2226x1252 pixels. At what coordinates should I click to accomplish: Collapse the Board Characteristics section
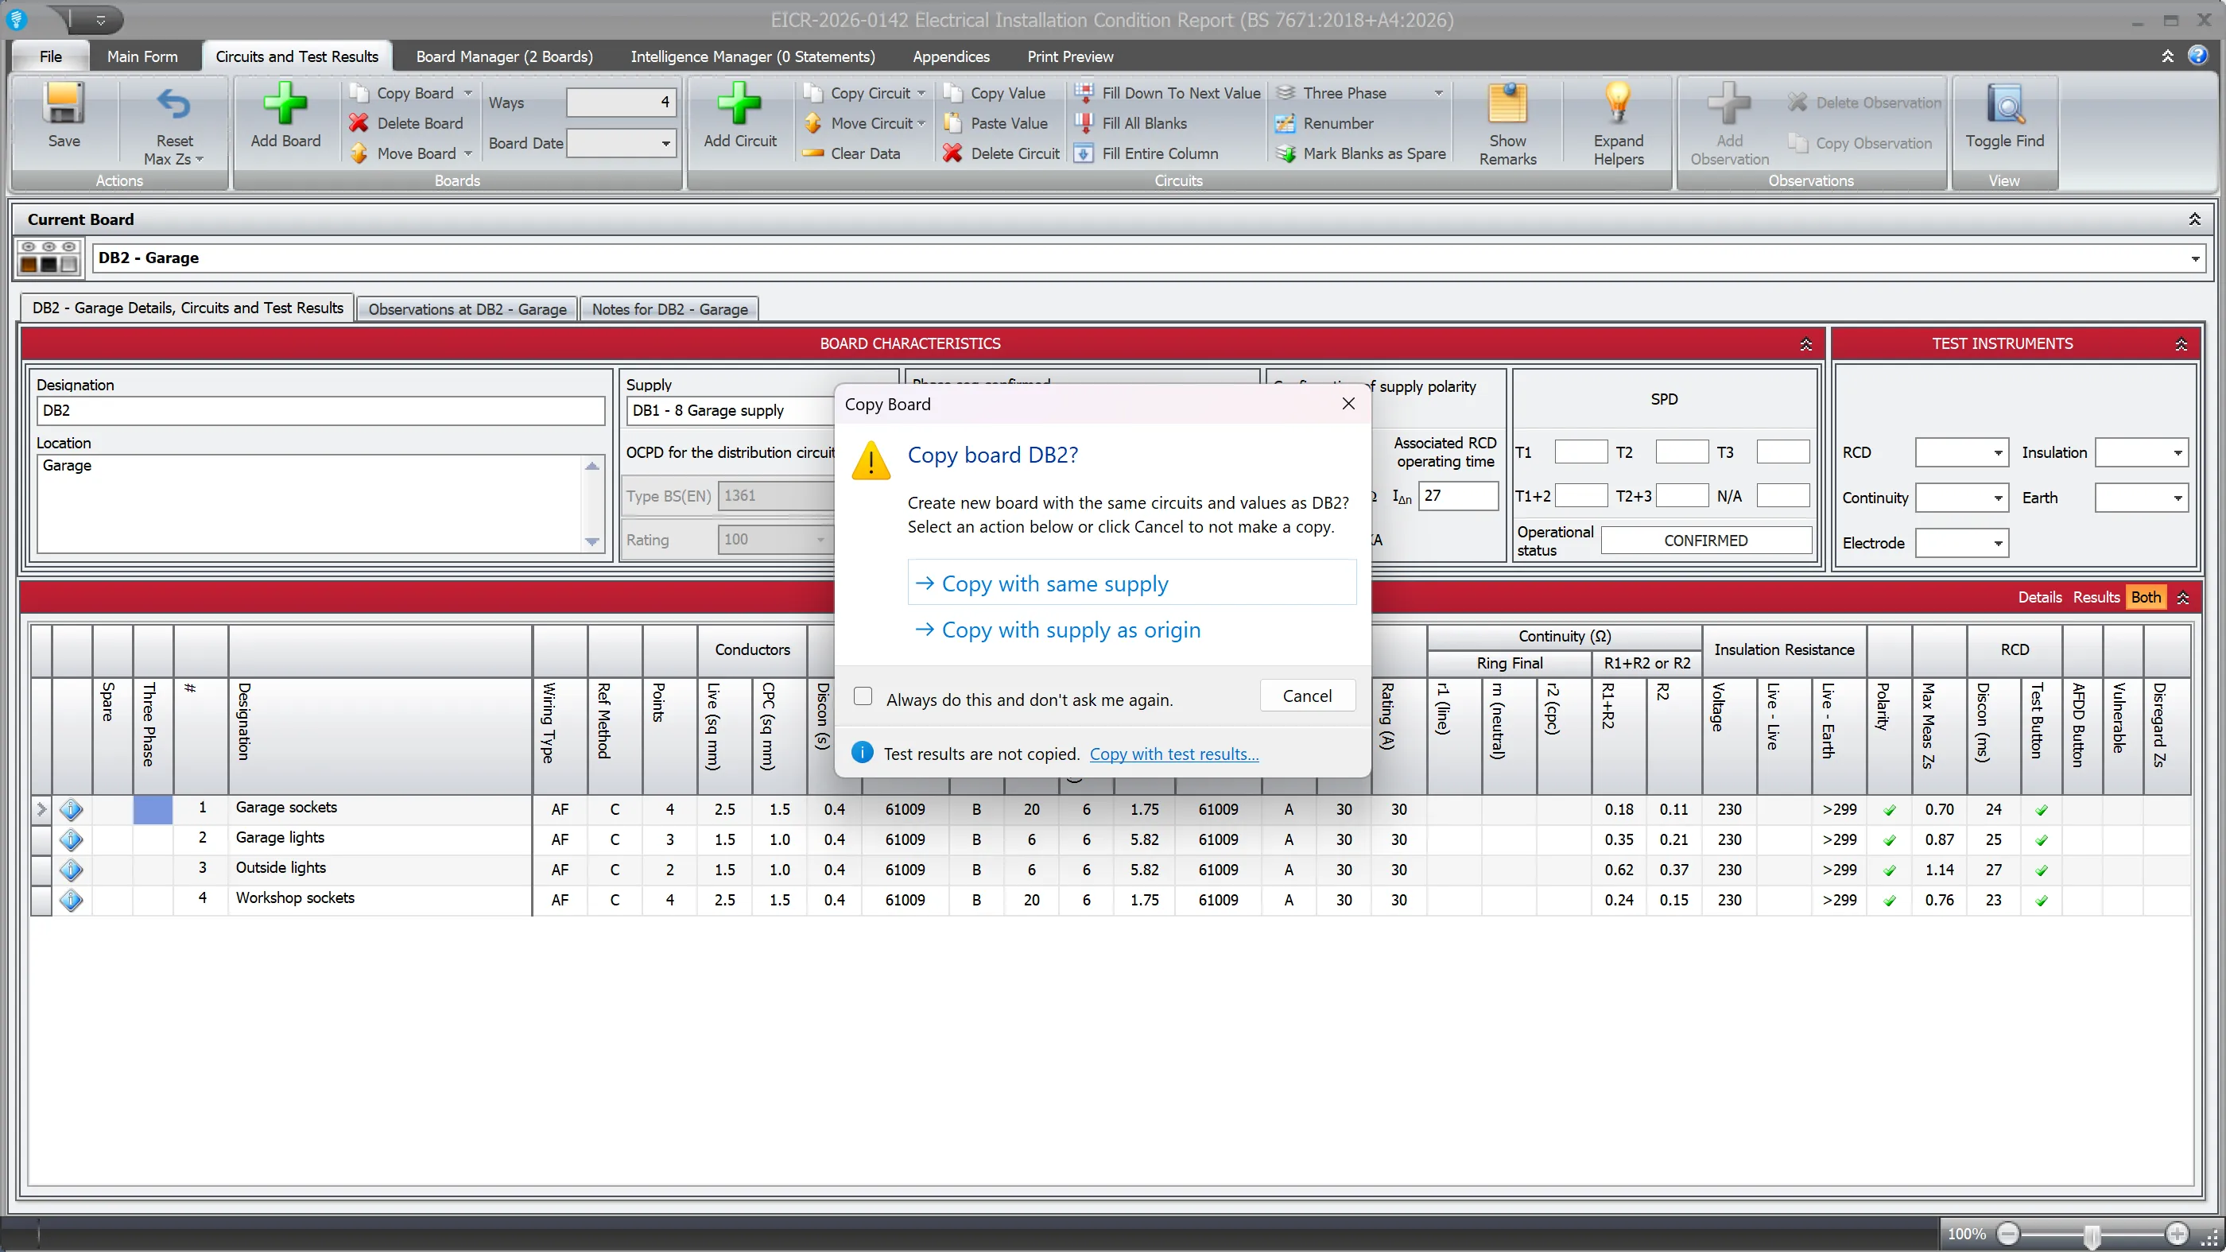coord(1805,345)
